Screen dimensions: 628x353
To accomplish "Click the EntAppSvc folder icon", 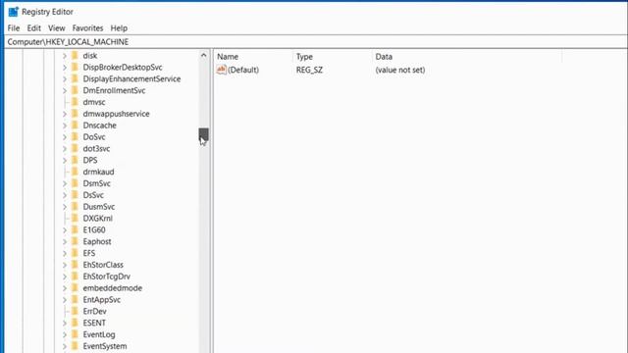I will click(75, 299).
